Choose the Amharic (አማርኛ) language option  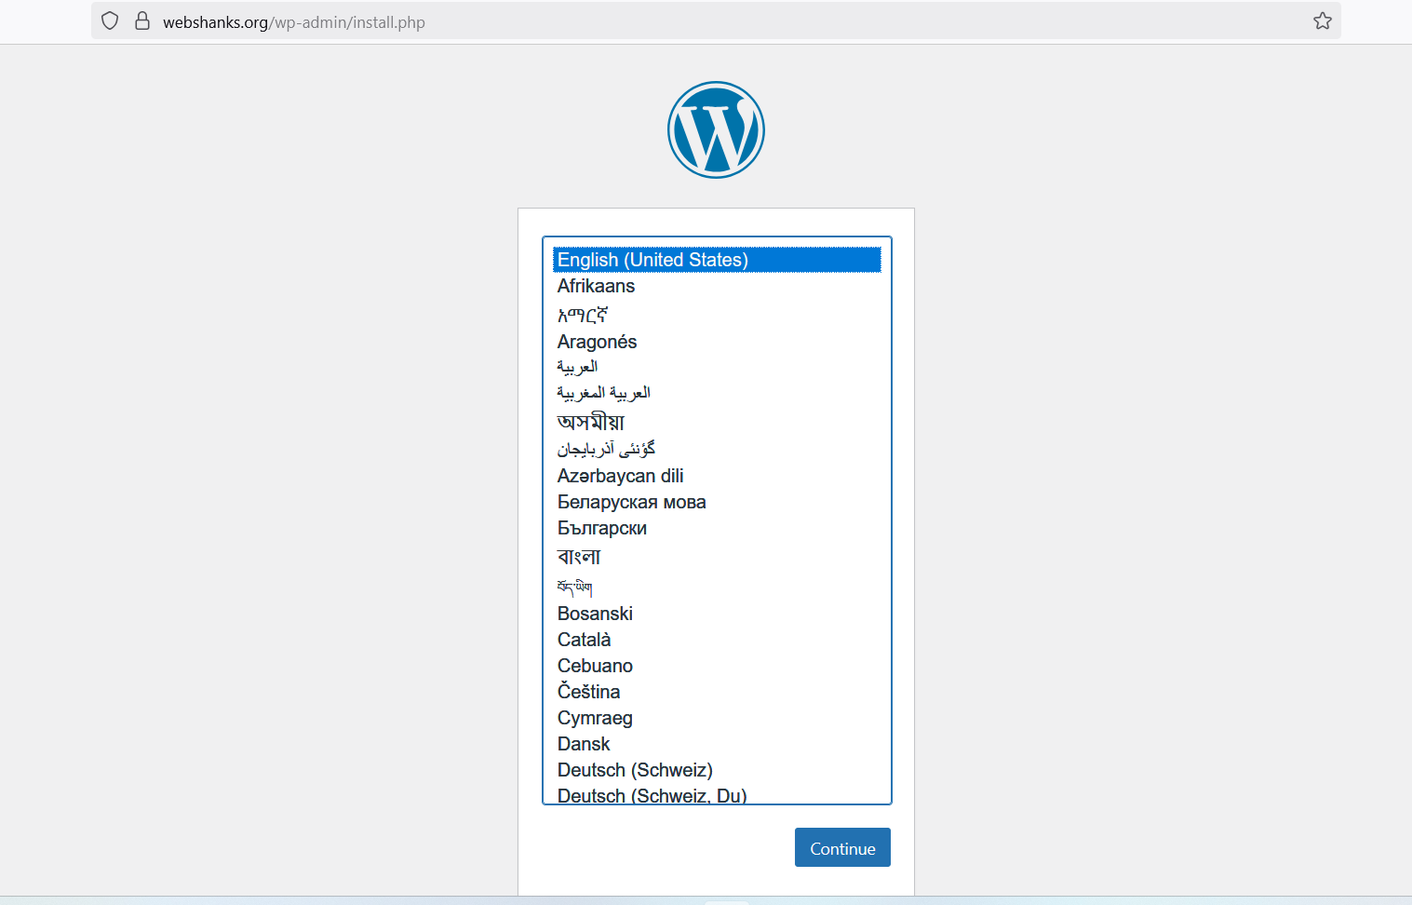[717, 314]
